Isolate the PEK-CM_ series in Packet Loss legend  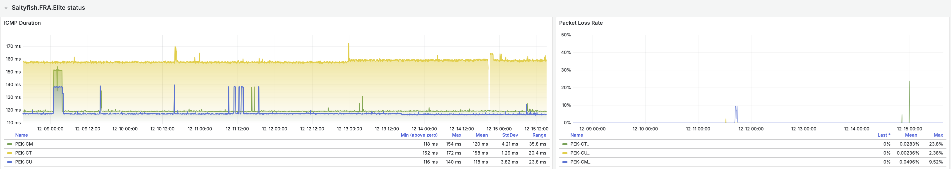click(x=580, y=162)
